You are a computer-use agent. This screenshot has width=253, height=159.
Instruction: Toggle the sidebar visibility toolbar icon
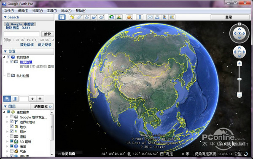62,17
